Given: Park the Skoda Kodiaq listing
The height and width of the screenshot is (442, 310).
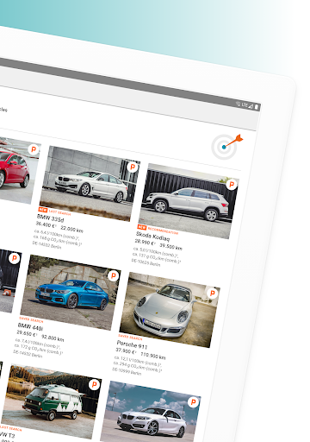Looking at the screenshot, I should tap(232, 184).
